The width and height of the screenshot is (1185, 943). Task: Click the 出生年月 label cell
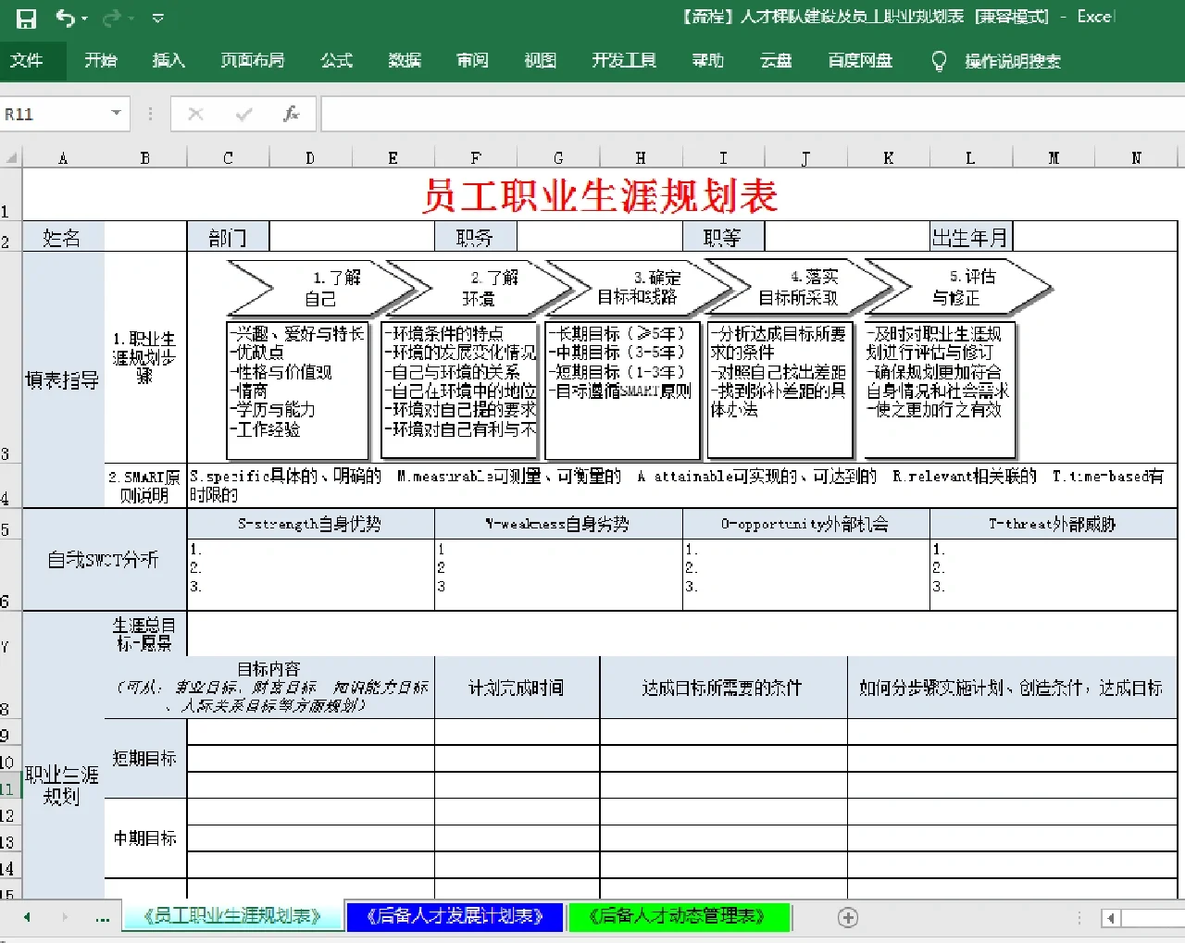click(x=970, y=238)
